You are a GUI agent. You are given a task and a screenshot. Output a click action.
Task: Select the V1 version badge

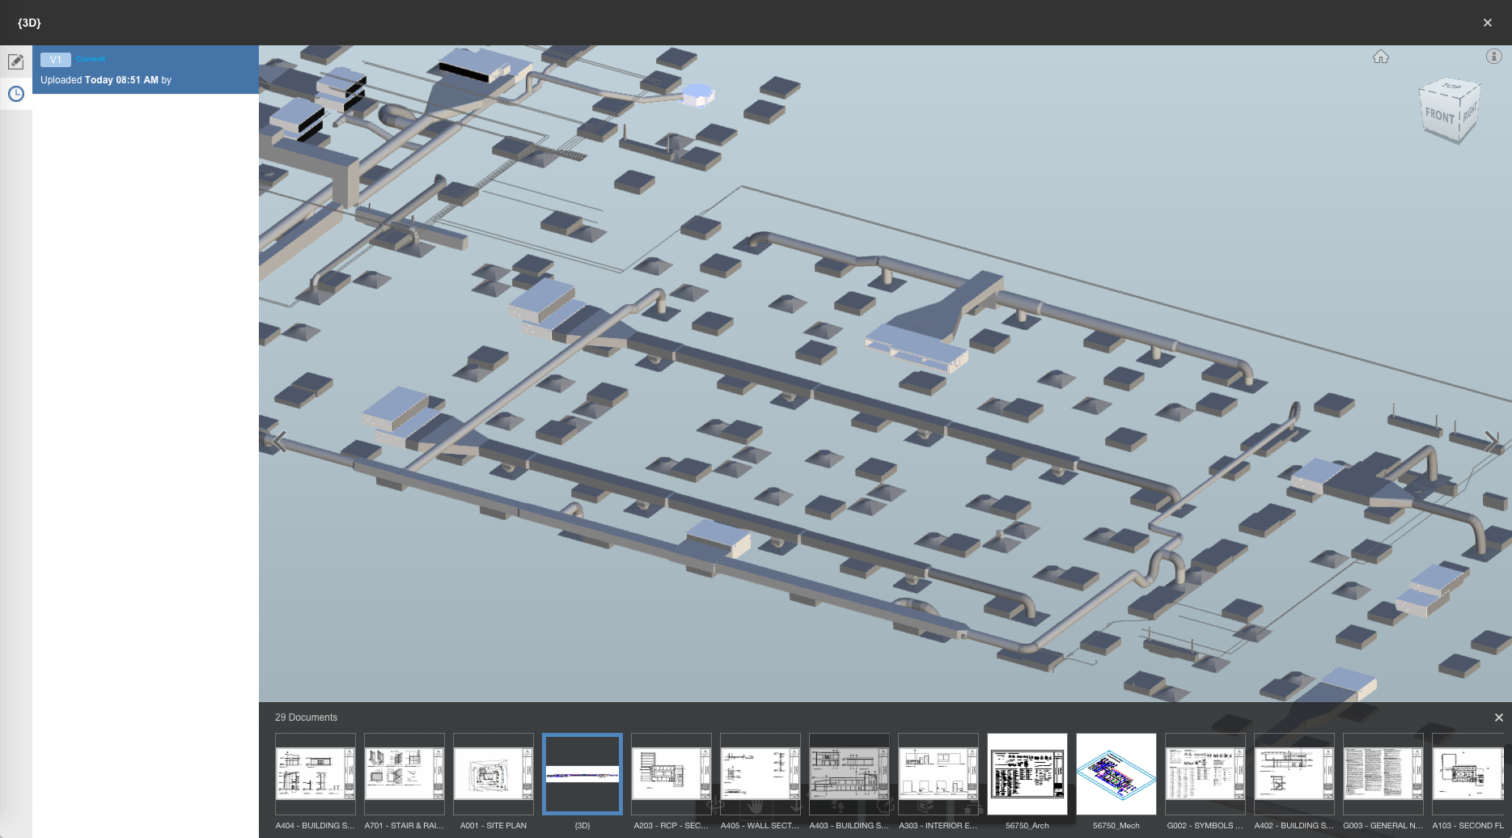pos(55,59)
